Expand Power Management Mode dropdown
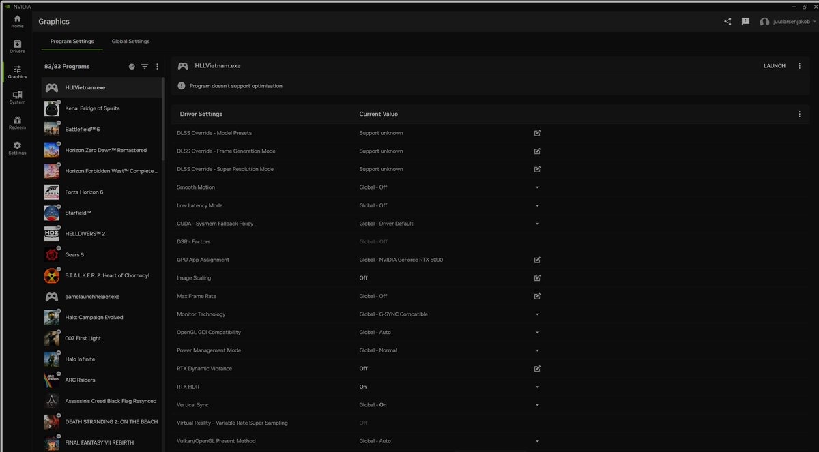819x452 pixels. (537, 350)
